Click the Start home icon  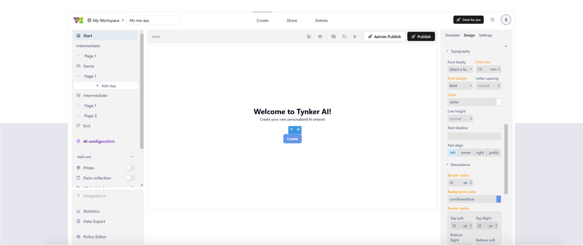[78, 36]
